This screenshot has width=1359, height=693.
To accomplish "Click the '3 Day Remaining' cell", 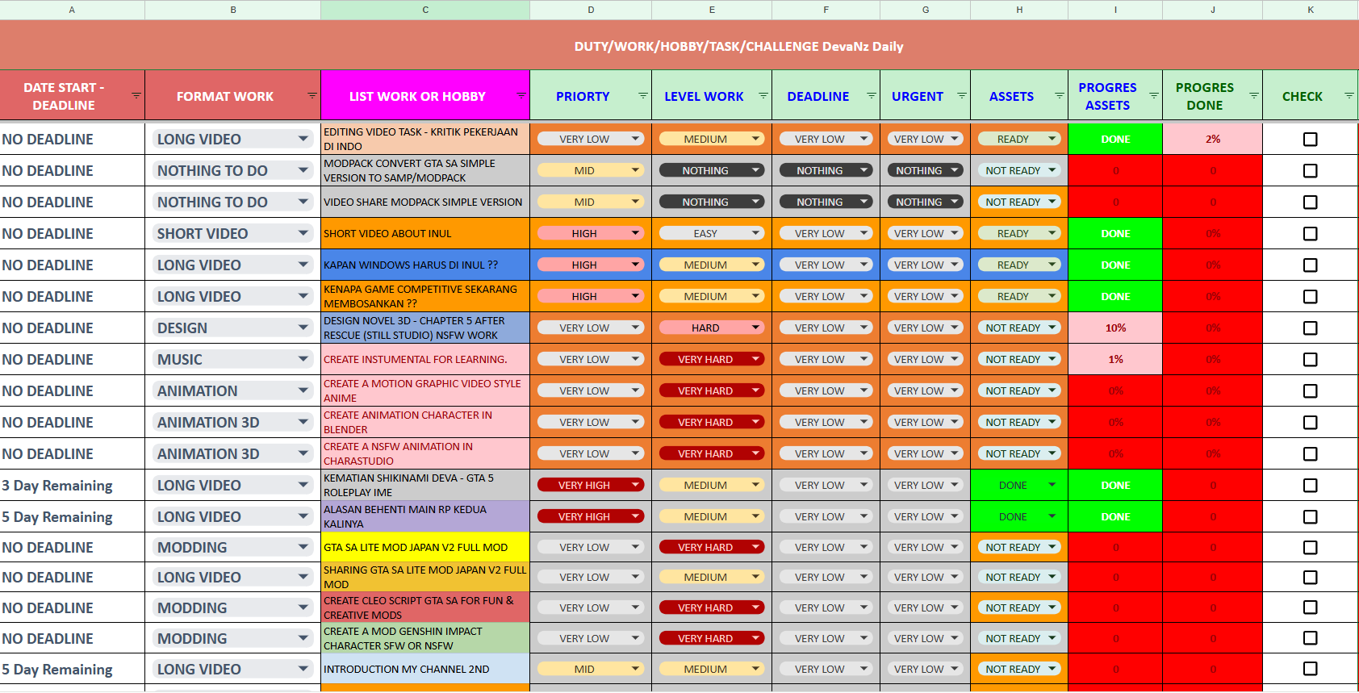I will 72,486.
